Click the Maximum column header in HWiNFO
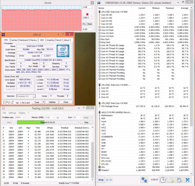This screenshot has width=195, height=186. [170, 8]
